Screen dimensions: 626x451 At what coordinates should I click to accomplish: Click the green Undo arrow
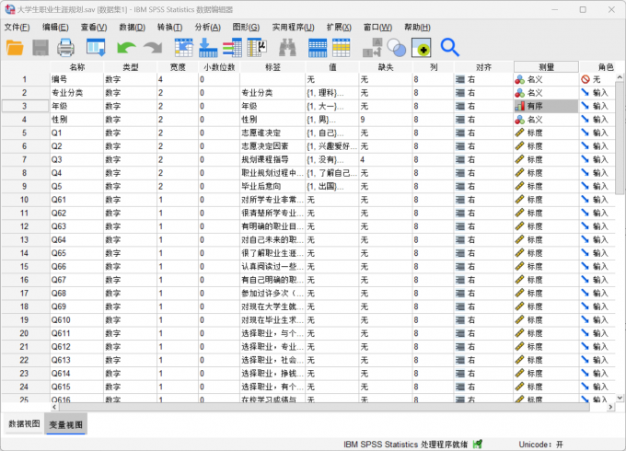tap(126, 48)
